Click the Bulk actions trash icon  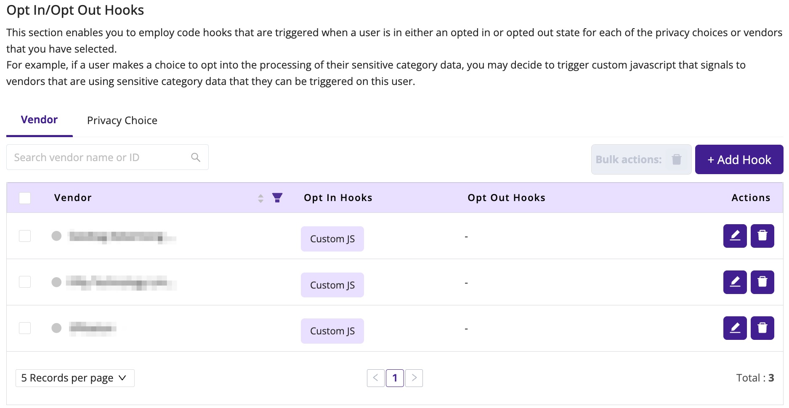point(677,159)
